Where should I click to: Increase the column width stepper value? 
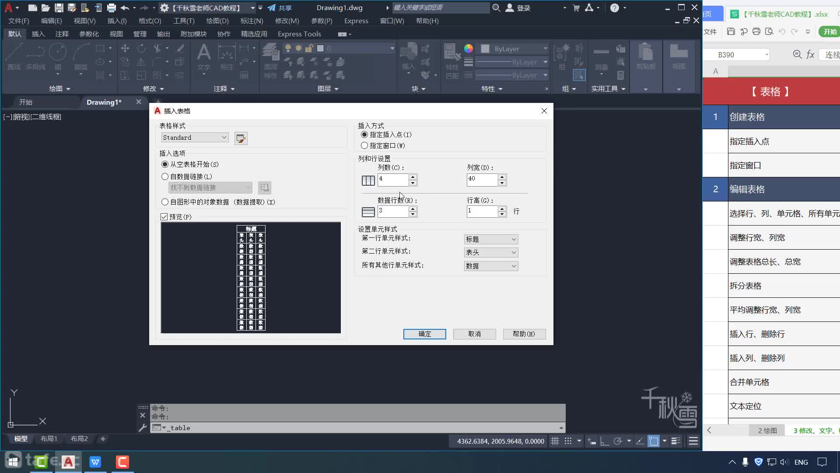pyautogui.click(x=502, y=177)
